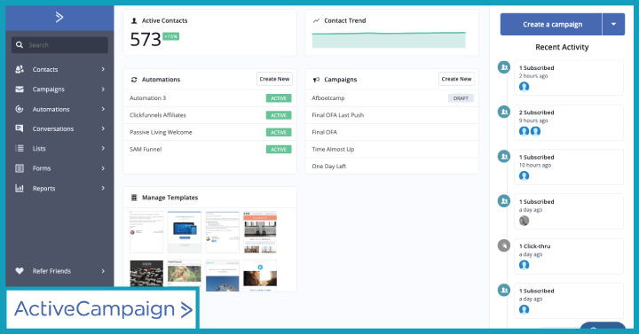This screenshot has height=334, width=639.
Task: Open the Automation 3 row
Action: (x=209, y=98)
